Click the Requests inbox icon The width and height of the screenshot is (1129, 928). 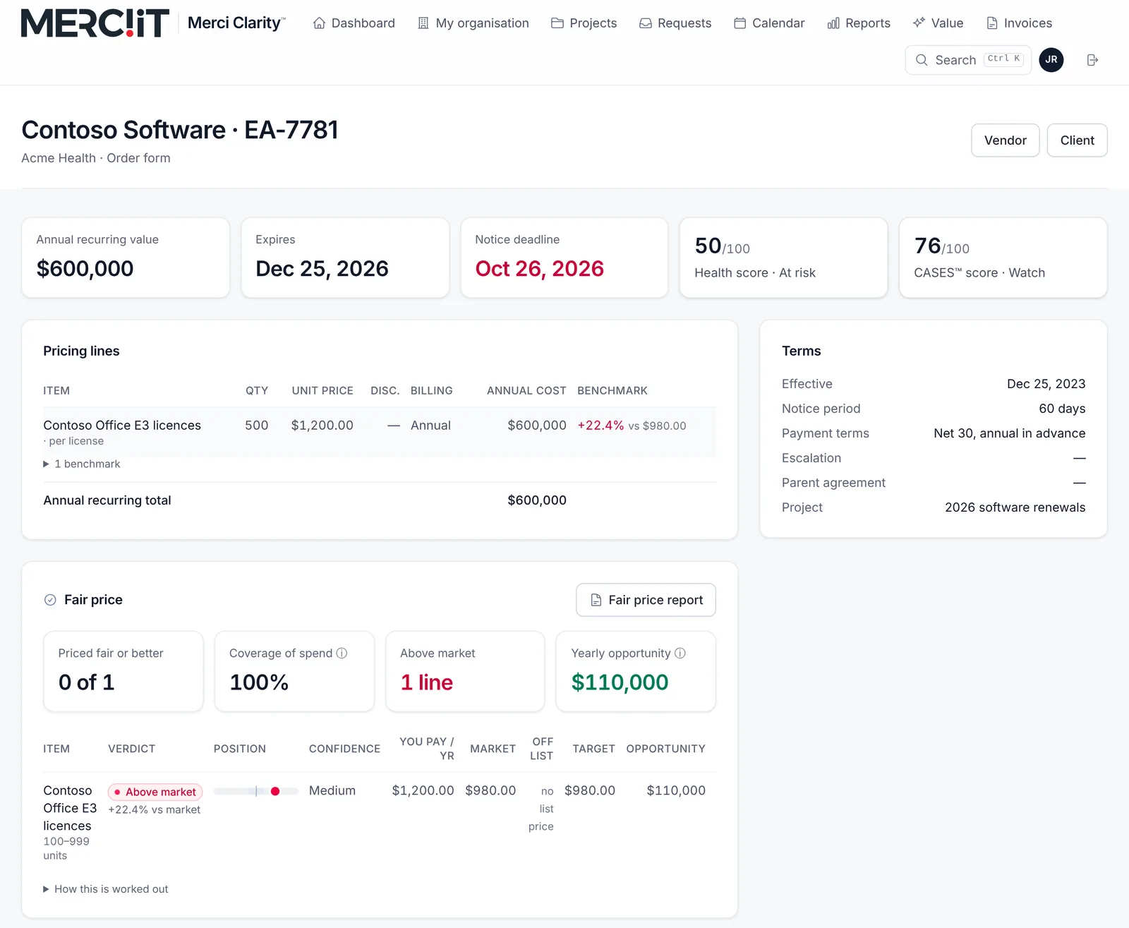pos(646,23)
